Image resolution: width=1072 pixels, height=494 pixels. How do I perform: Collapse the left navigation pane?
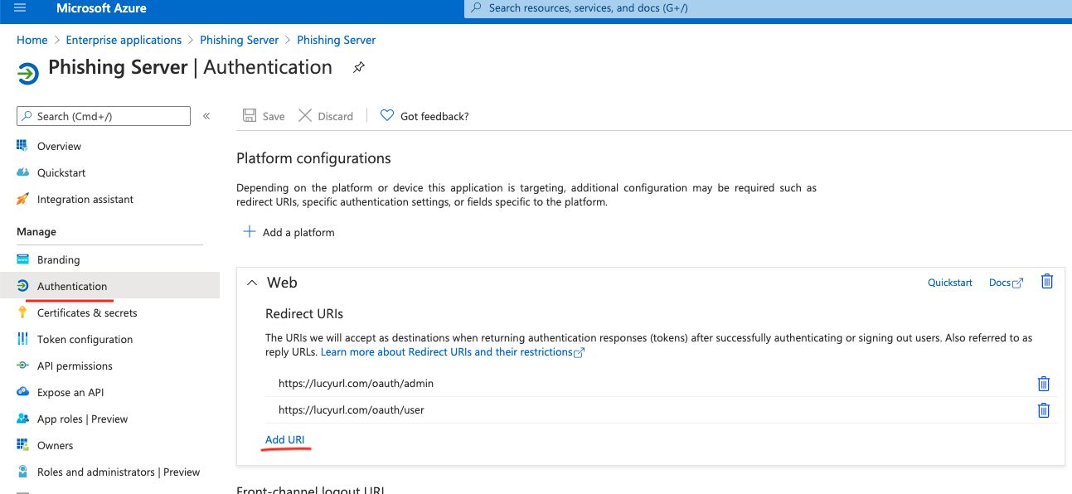[x=206, y=116]
